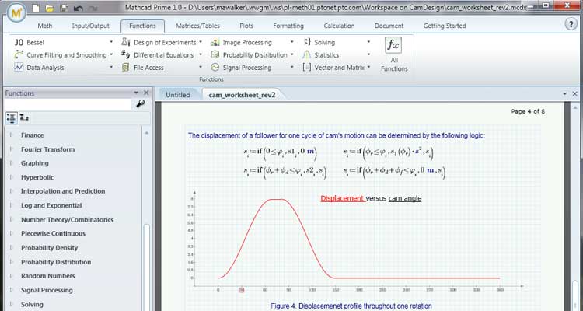Viewport: 583px width, 311px height.
Task: Open All Functions fx button
Action: (x=394, y=54)
